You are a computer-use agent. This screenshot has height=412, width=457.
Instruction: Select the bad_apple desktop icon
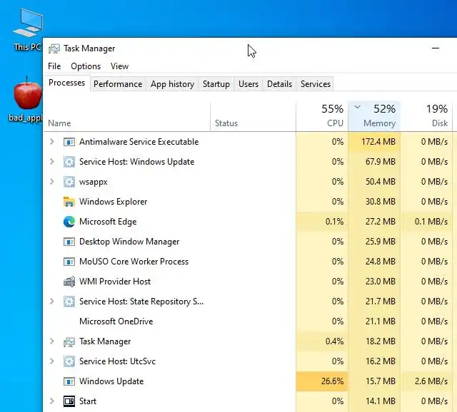[26, 100]
